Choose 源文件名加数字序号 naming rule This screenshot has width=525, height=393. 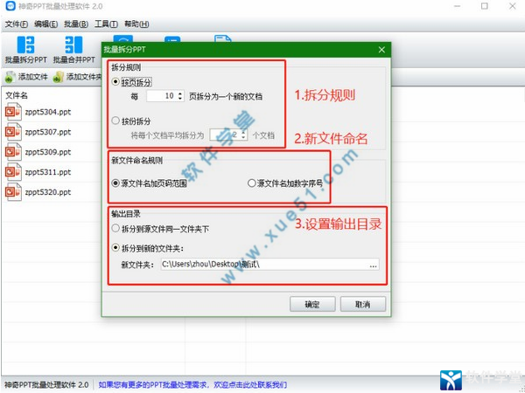252,183
